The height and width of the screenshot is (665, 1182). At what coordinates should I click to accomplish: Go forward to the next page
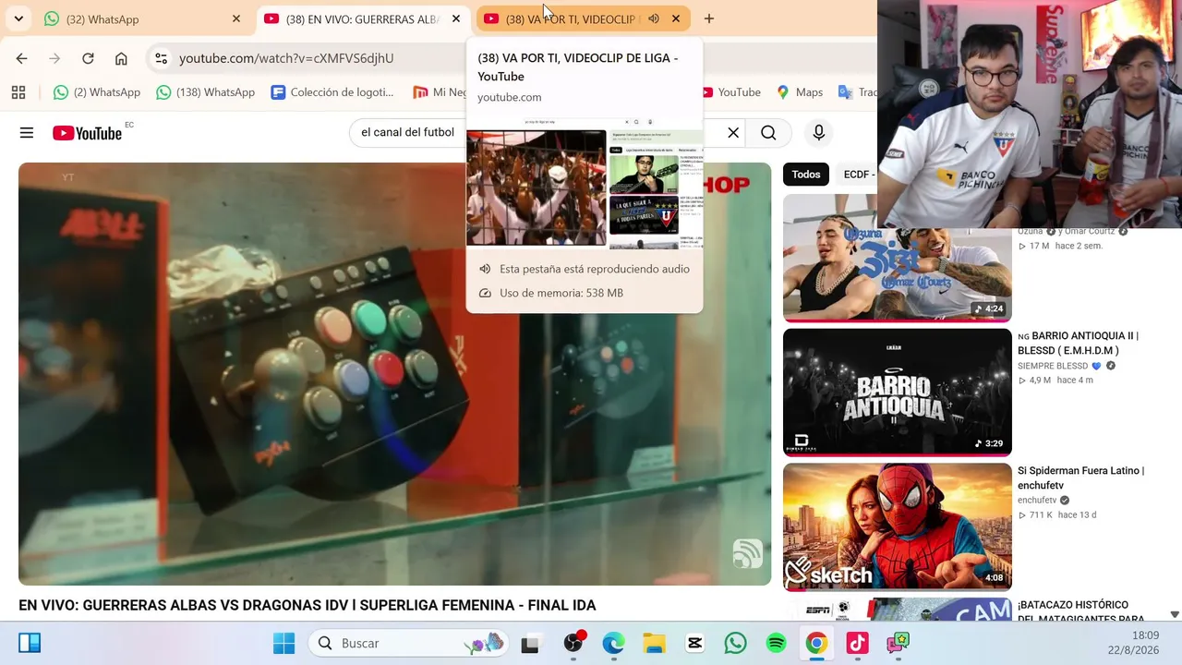54,58
